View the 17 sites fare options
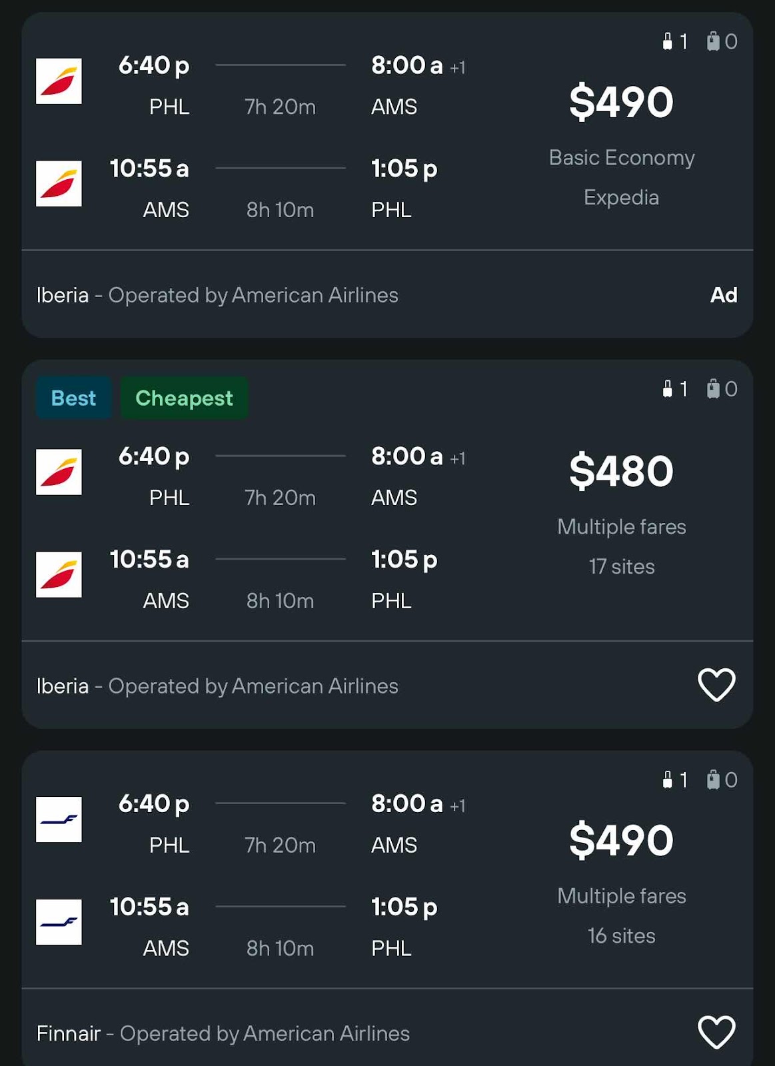 pos(621,567)
